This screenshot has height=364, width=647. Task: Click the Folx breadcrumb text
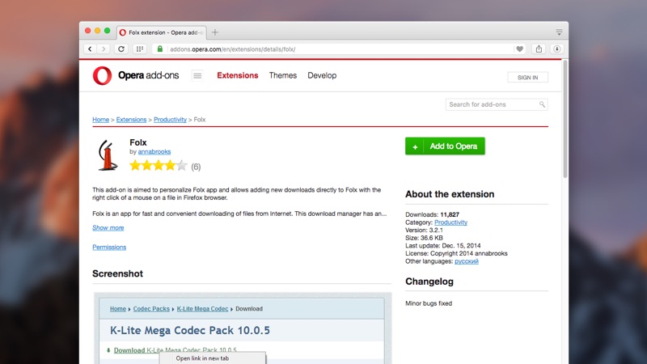click(x=200, y=119)
